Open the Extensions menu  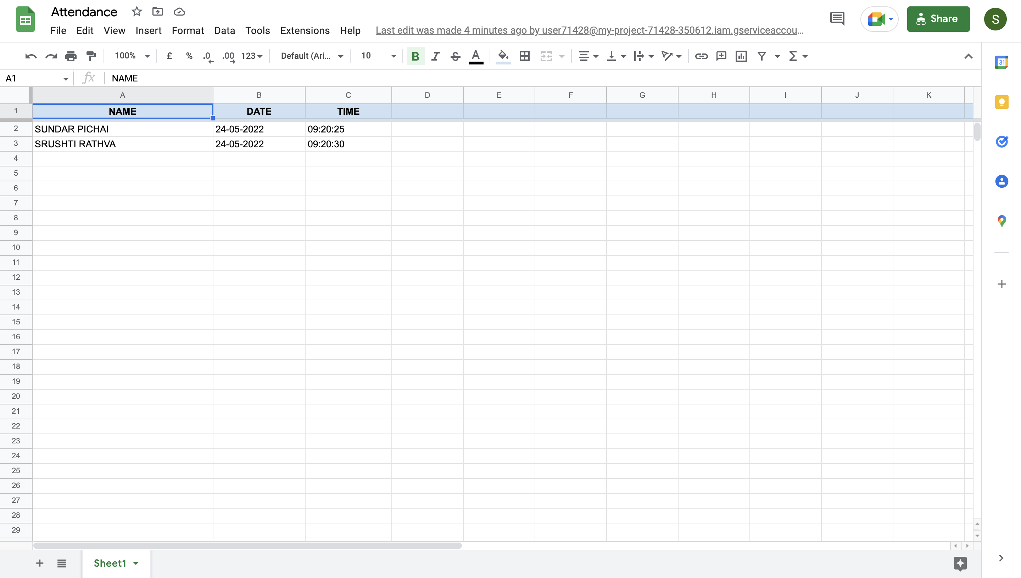click(x=305, y=30)
